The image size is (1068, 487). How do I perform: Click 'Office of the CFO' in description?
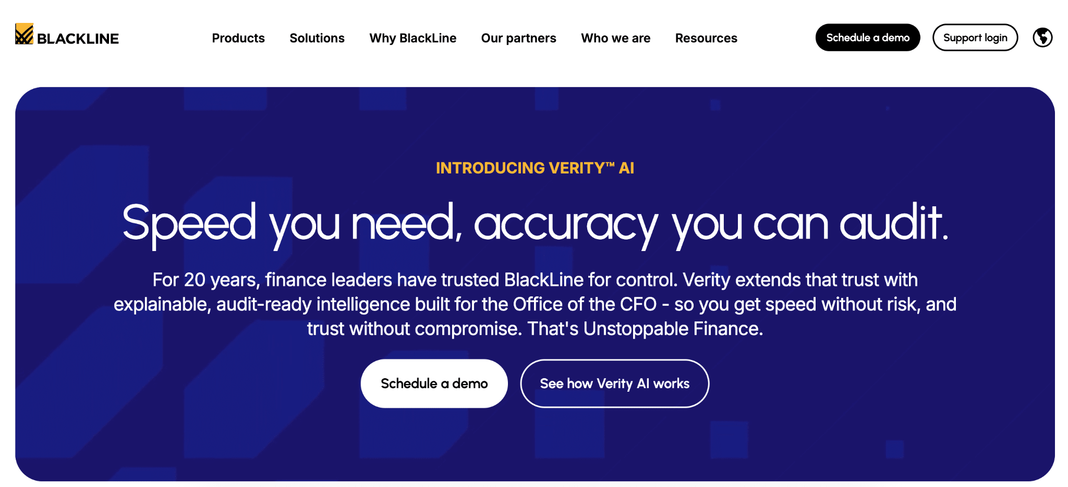584,304
